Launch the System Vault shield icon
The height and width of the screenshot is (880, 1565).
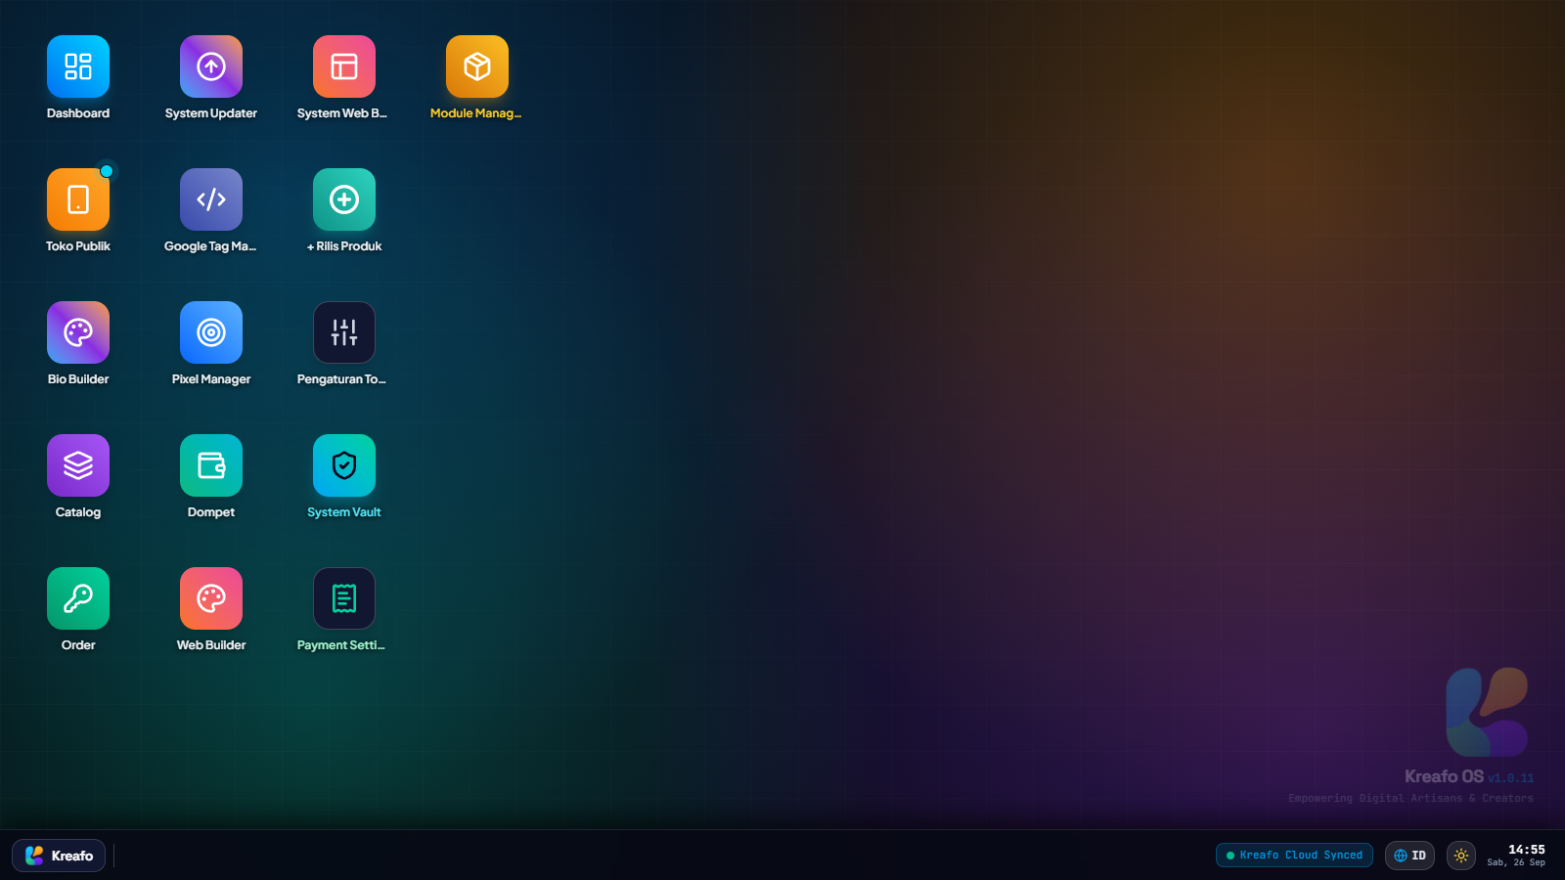(x=344, y=465)
